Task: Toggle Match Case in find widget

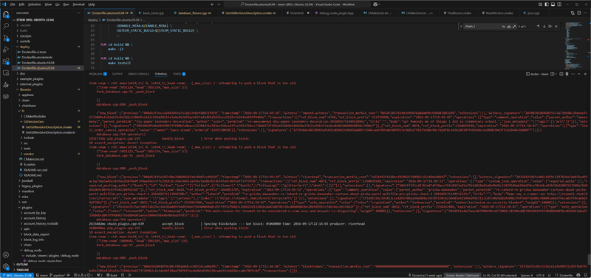Action: click(x=503, y=27)
